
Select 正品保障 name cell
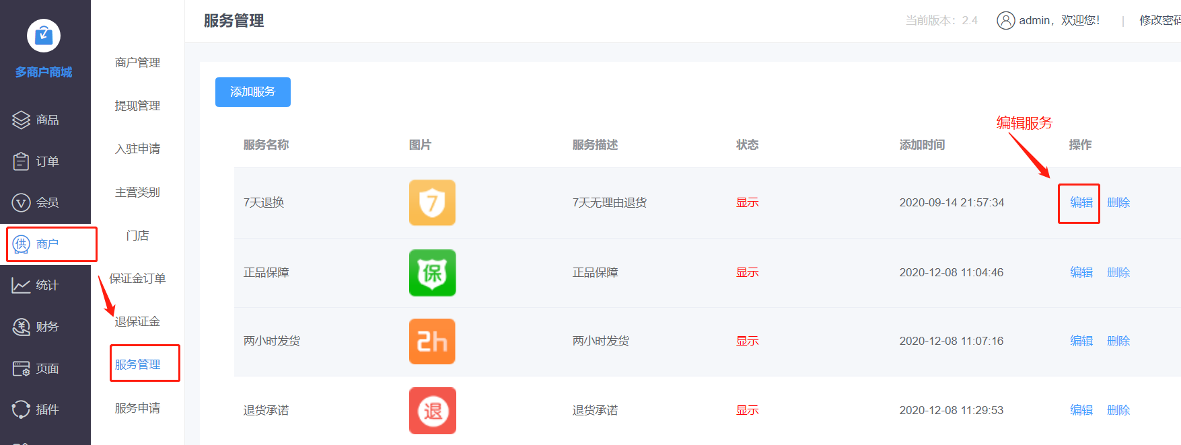point(266,272)
